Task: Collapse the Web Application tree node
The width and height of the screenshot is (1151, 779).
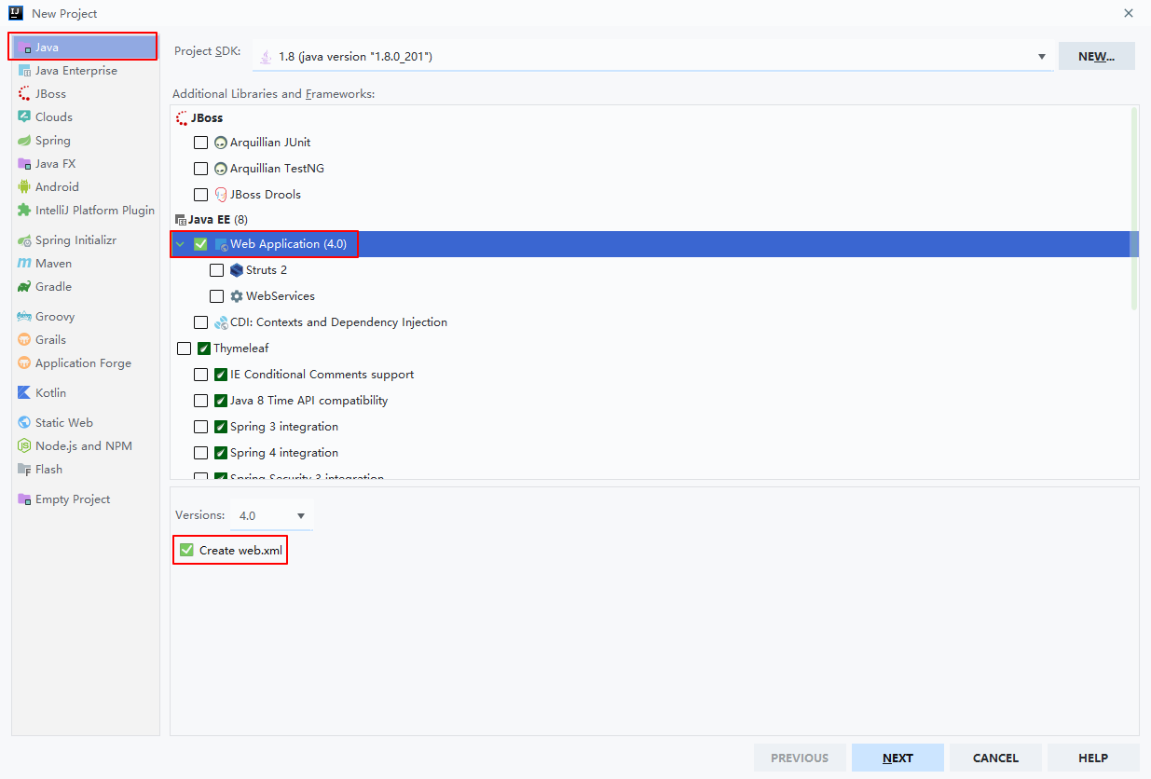Action: [180, 244]
